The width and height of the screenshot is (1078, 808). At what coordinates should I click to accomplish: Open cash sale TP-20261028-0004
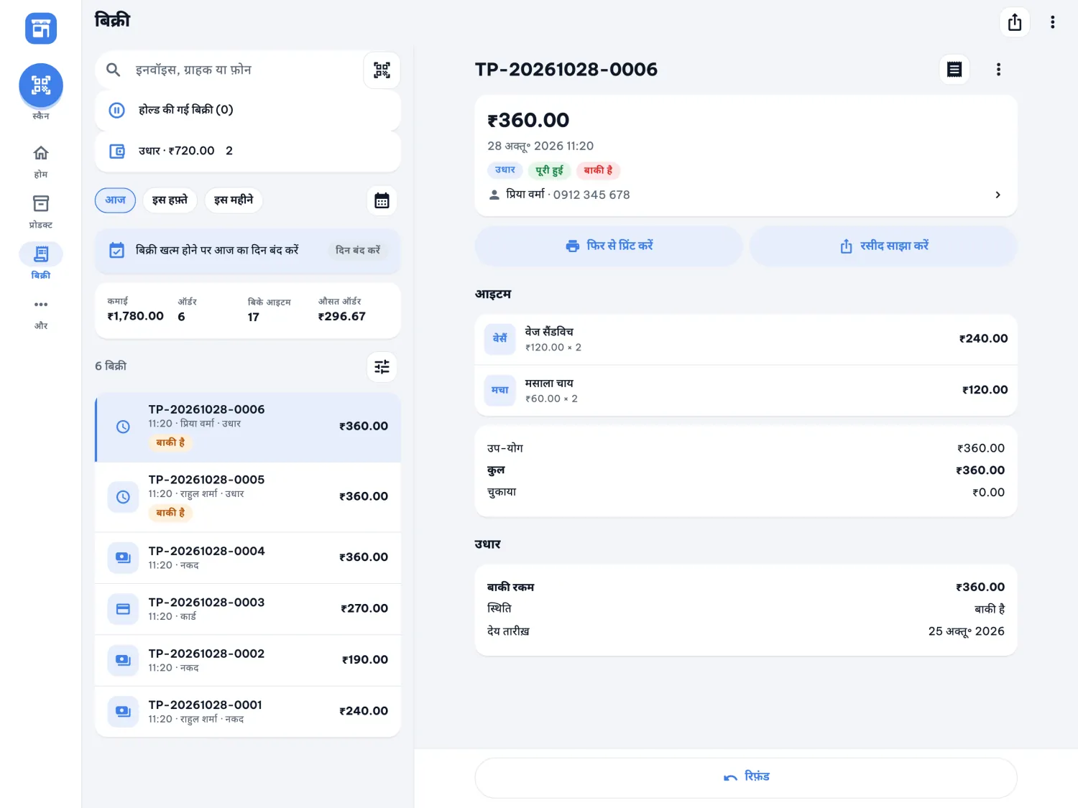click(x=248, y=558)
